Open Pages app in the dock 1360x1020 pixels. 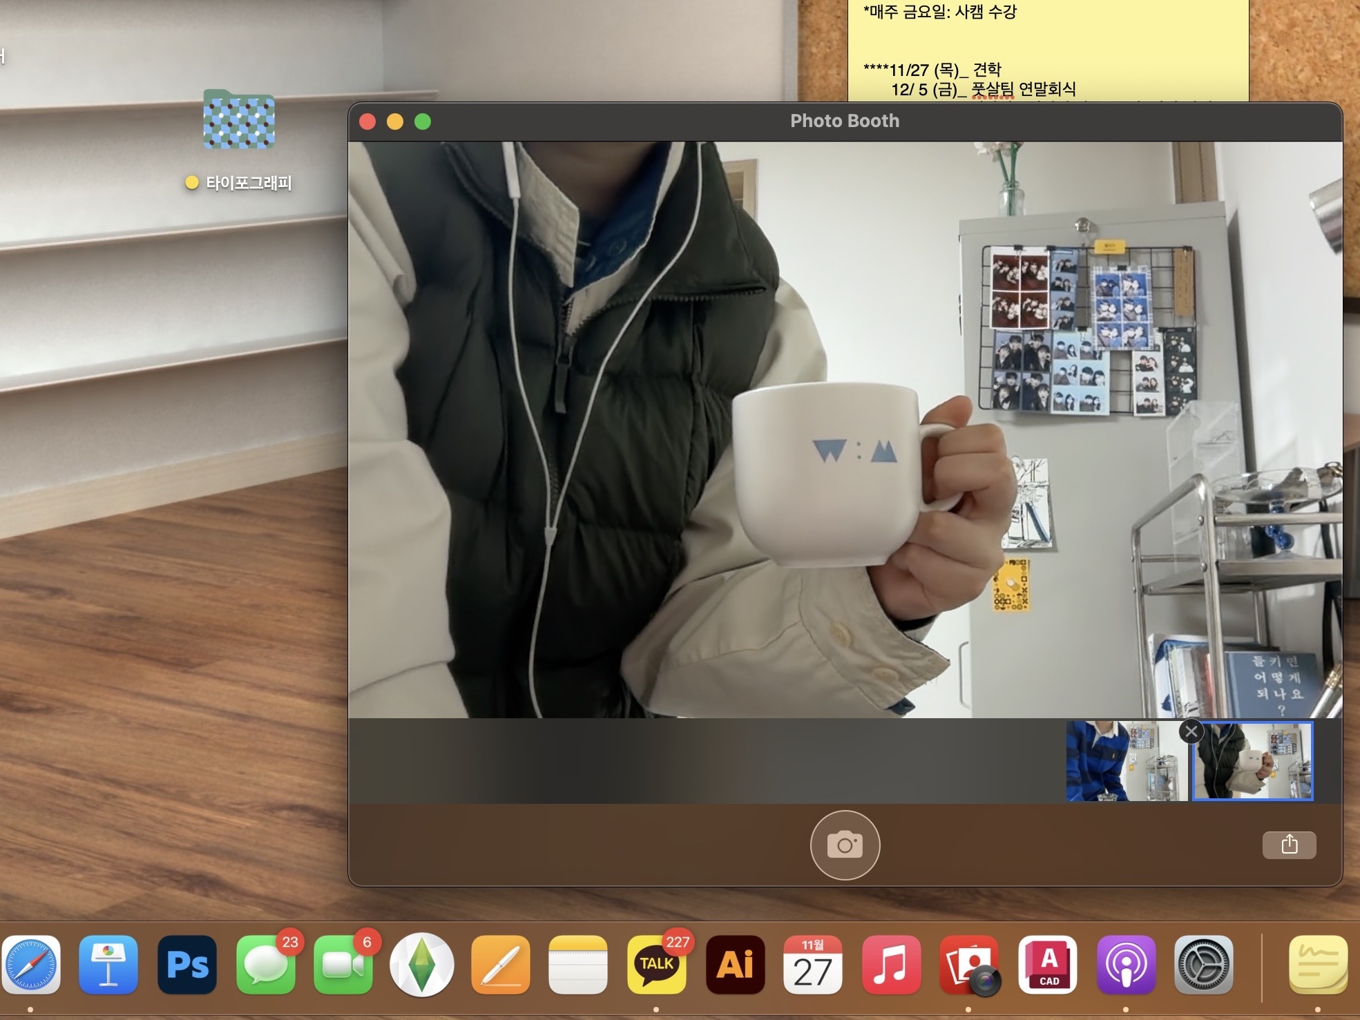tap(500, 965)
